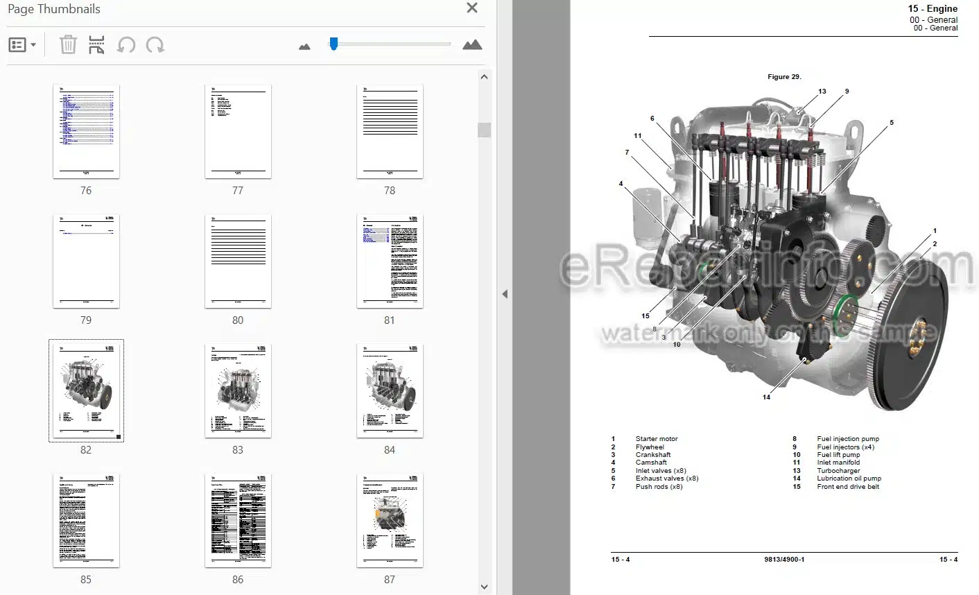Rotate page counterclockwise

click(x=126, y=45)
